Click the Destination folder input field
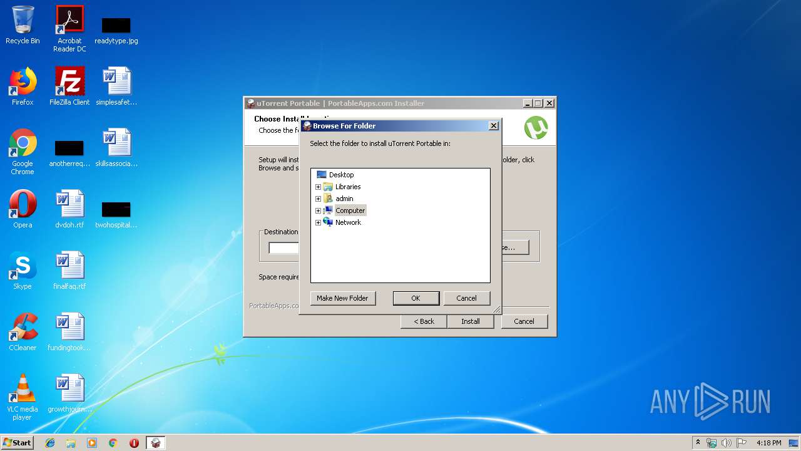This screenshot has width=801, height=451. click(x=284, y=248)
